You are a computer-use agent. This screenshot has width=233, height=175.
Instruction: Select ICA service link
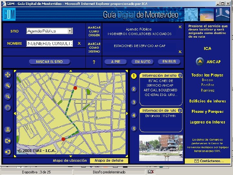[x=207, y=49]
